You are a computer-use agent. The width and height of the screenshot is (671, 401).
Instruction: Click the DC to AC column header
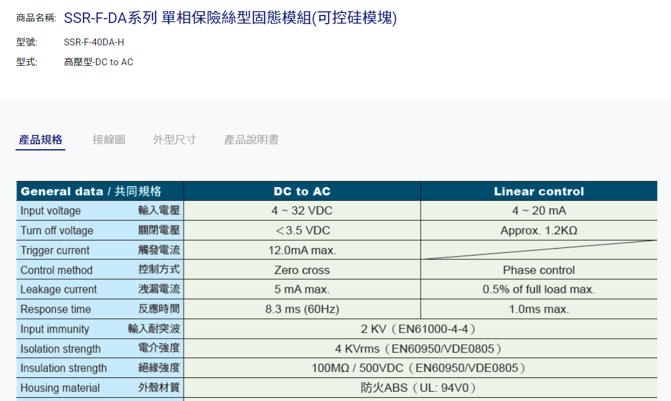[302, 191]
